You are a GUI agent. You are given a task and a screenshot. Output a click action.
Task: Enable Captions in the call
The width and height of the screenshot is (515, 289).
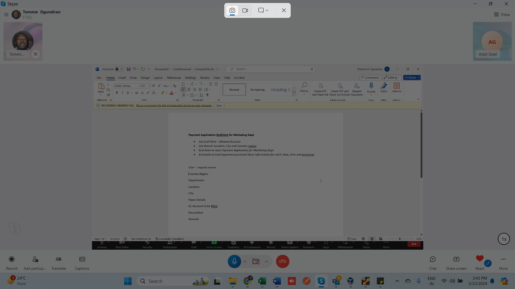click(x=82, y=259)
